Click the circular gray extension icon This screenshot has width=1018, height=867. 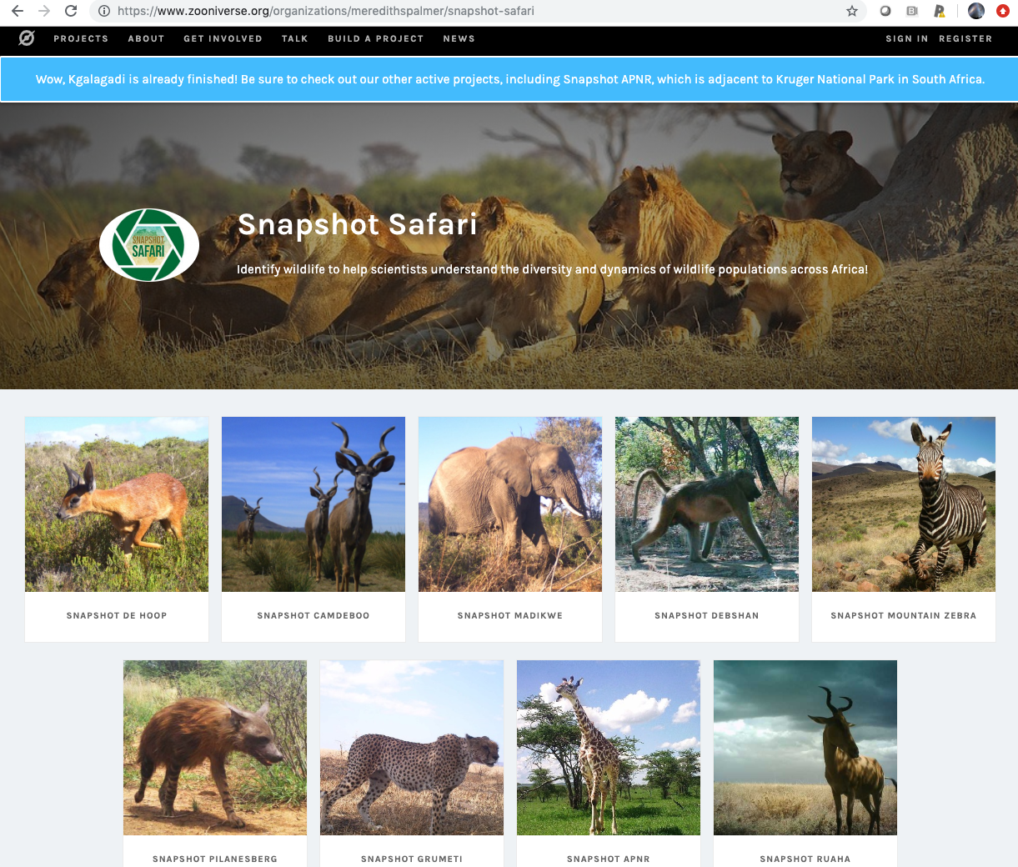point(885,13)
